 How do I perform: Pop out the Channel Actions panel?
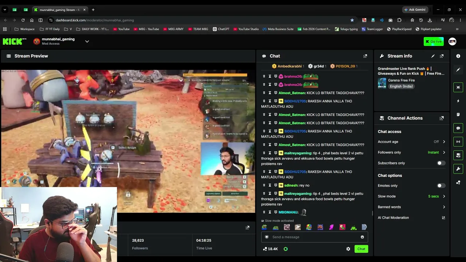pyautogui.click(x=442, y=118)
